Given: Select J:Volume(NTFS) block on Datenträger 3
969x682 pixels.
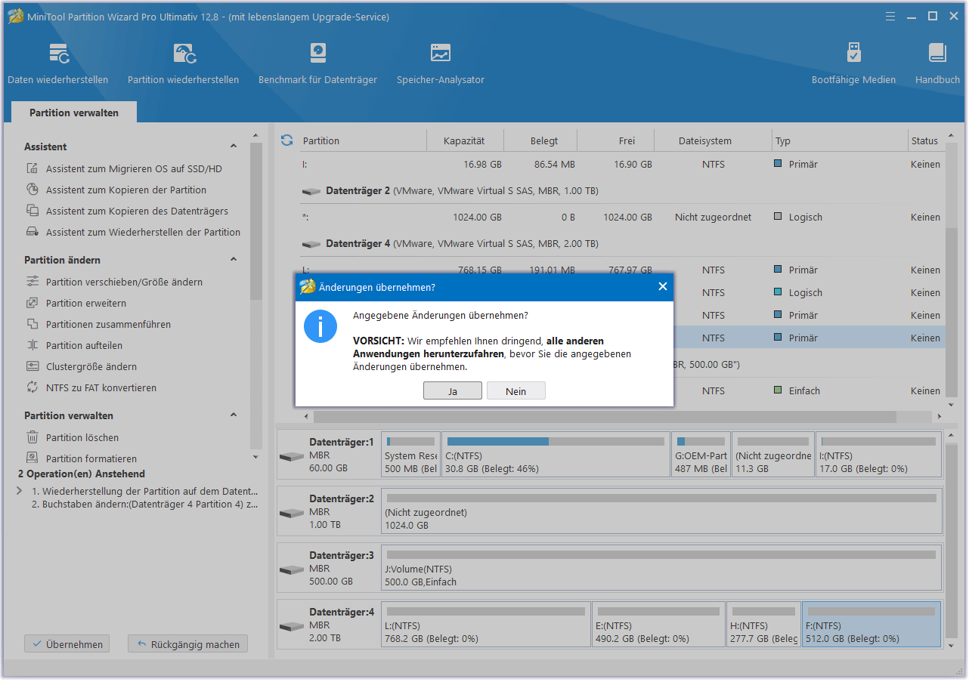Looking at the screenshot, I should tap(661, 568).
